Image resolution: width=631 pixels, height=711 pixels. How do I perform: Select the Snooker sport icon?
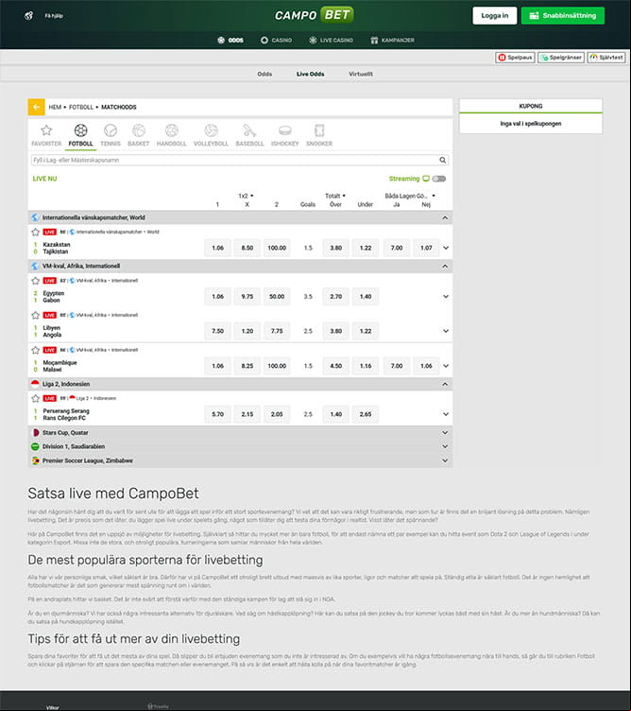pyautogui.click(x=319, y=130)
